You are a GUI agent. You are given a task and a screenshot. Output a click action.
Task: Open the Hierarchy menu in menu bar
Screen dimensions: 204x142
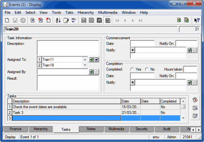tap(85, 13)
